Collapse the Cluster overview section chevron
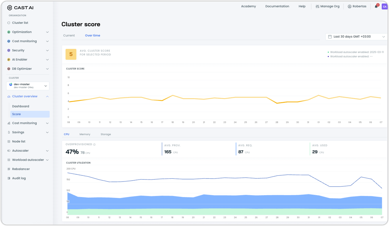The image size is (389, 226). click(47, 96)
